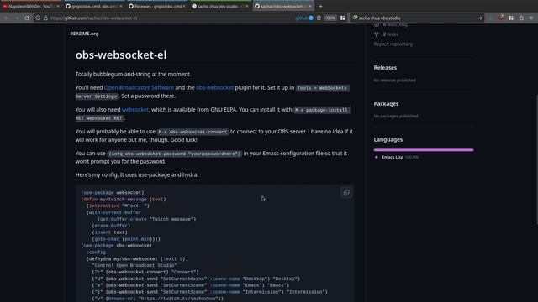The height and width of the screenshot is (302, 538).
Task: Open the extensions puzzle icon
Action: (x=521, y=18)
